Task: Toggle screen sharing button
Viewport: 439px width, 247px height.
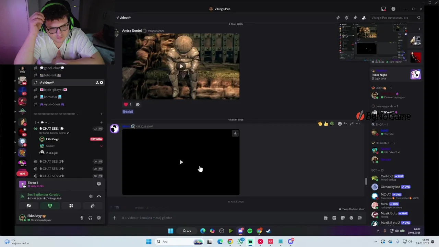Action: (x=50, y=206)
